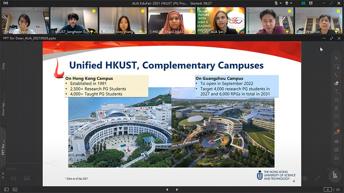Screen dimensions: 344x193
Task: Close the PPT for Dean_AUA panel
Action: pos(339,38)
